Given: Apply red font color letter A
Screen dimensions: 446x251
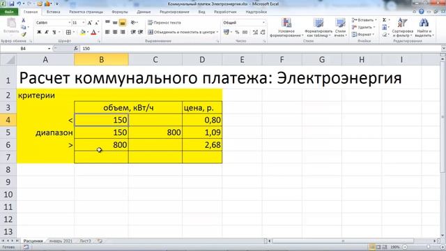Looking at the screenshot, I should coord(93,32).
